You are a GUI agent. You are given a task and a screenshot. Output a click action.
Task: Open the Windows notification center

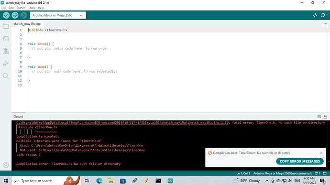coord(322,181)
